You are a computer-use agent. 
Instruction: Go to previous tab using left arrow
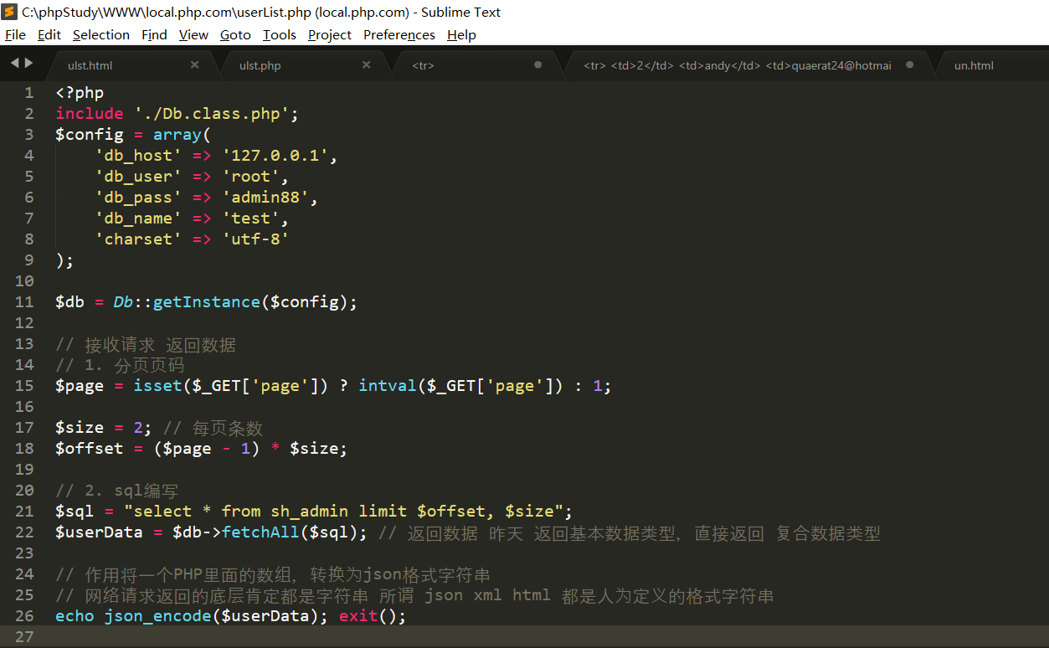click(14, 63)
